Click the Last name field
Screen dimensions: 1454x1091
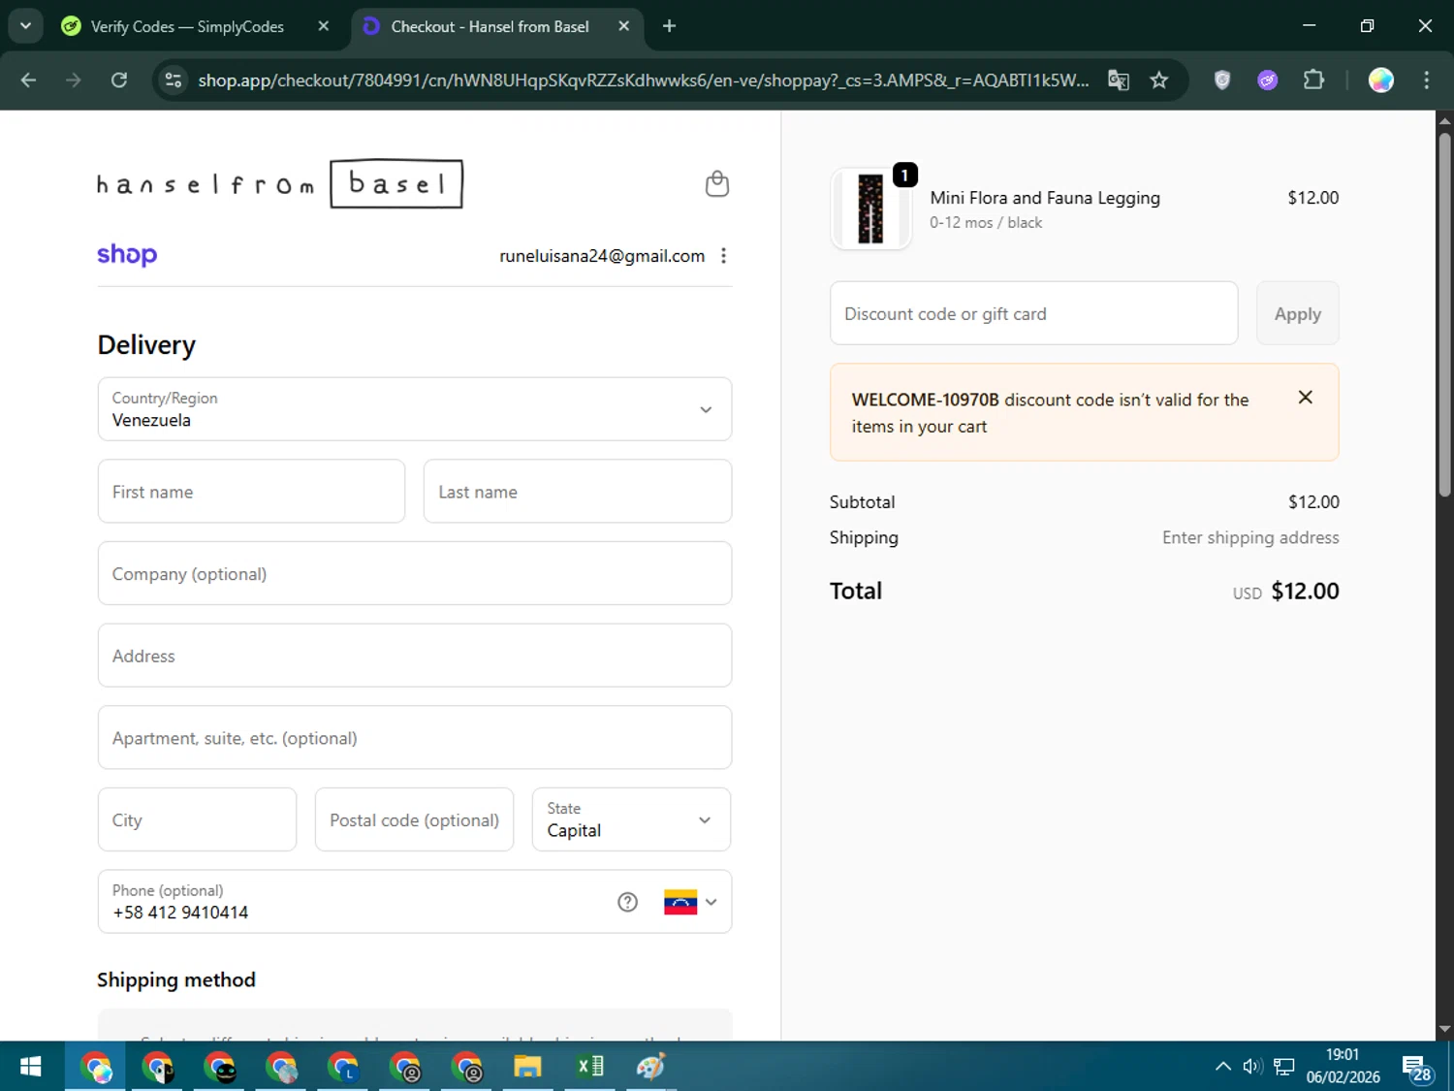tap(578, 492)
